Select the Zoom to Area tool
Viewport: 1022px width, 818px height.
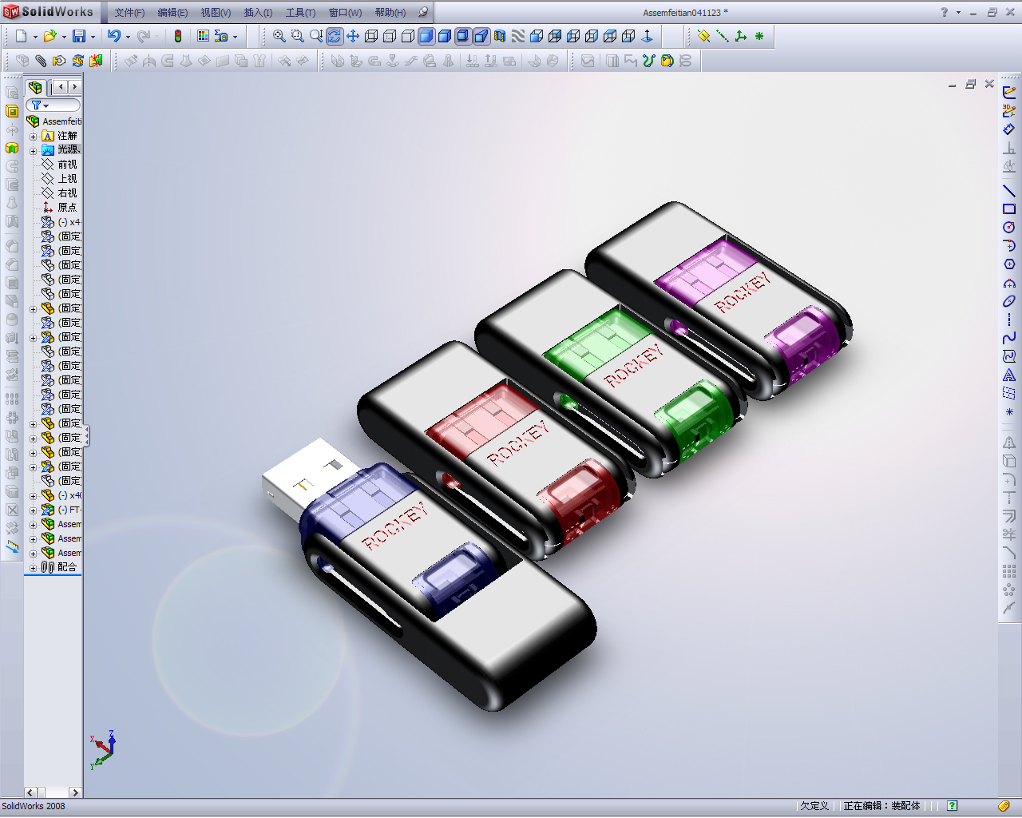point(298,36)
